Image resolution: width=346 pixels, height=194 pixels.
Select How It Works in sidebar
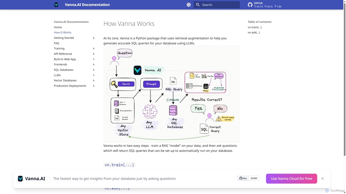(x=62, y=32)
